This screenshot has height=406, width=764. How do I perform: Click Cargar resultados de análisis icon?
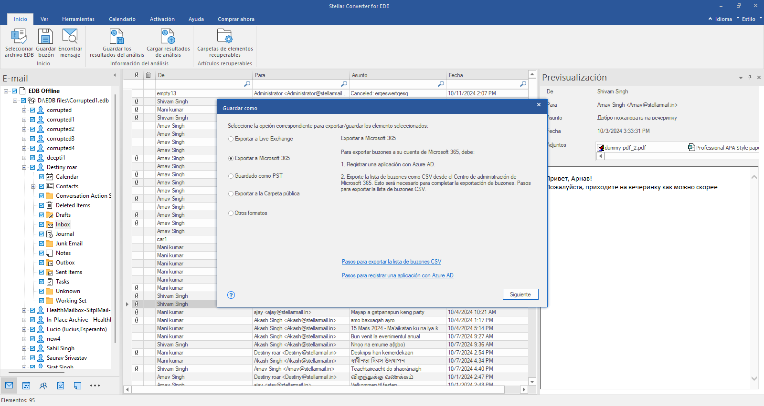(168, 42)
